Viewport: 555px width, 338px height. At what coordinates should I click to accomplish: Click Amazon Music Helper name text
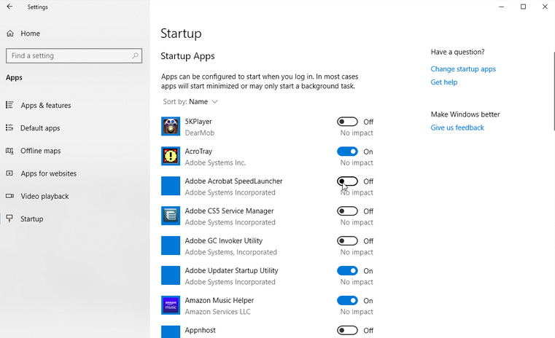(x=219, y=300)
